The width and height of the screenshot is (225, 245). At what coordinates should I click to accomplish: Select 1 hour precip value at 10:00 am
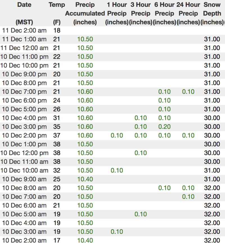pyautogui.click(x=117, y=170)
